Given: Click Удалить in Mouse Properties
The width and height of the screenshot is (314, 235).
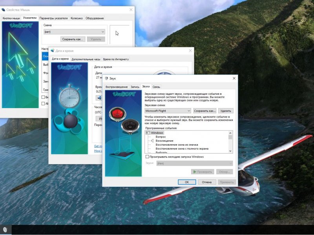Looking at the screenshot, I should coord(96,39).
